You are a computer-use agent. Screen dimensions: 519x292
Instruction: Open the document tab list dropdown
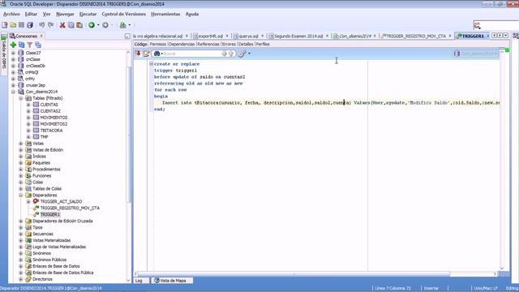(x=506, y=36)
